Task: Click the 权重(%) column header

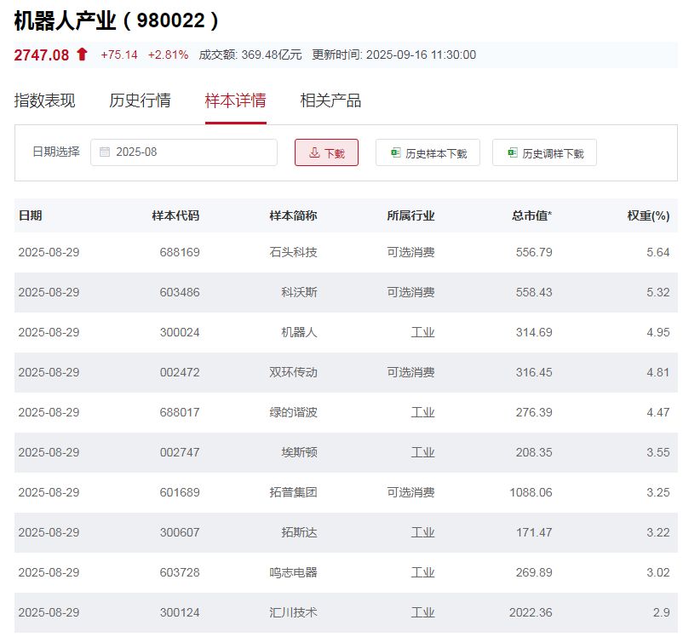Action: point(648,215)
